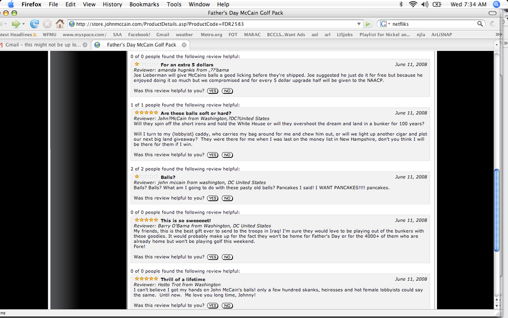Open the forward history dropdown arrow
The width and height of the screenshot is (508, 318).
[x=23, y=24]
